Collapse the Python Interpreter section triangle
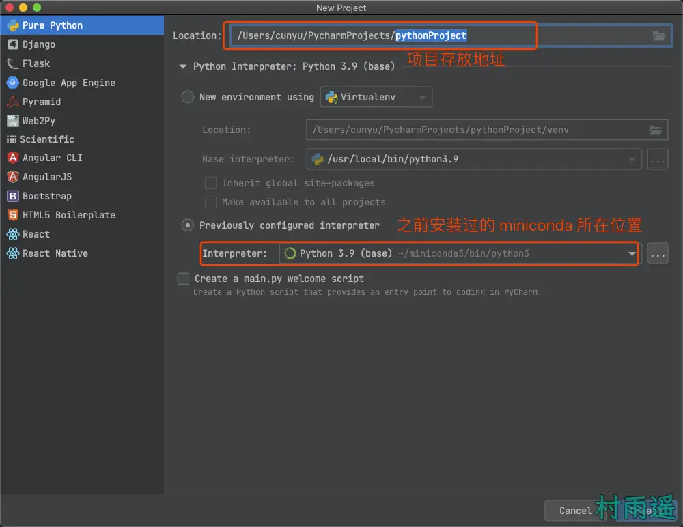The height and width of the screenshot is (527, 683). coord(182,67)
